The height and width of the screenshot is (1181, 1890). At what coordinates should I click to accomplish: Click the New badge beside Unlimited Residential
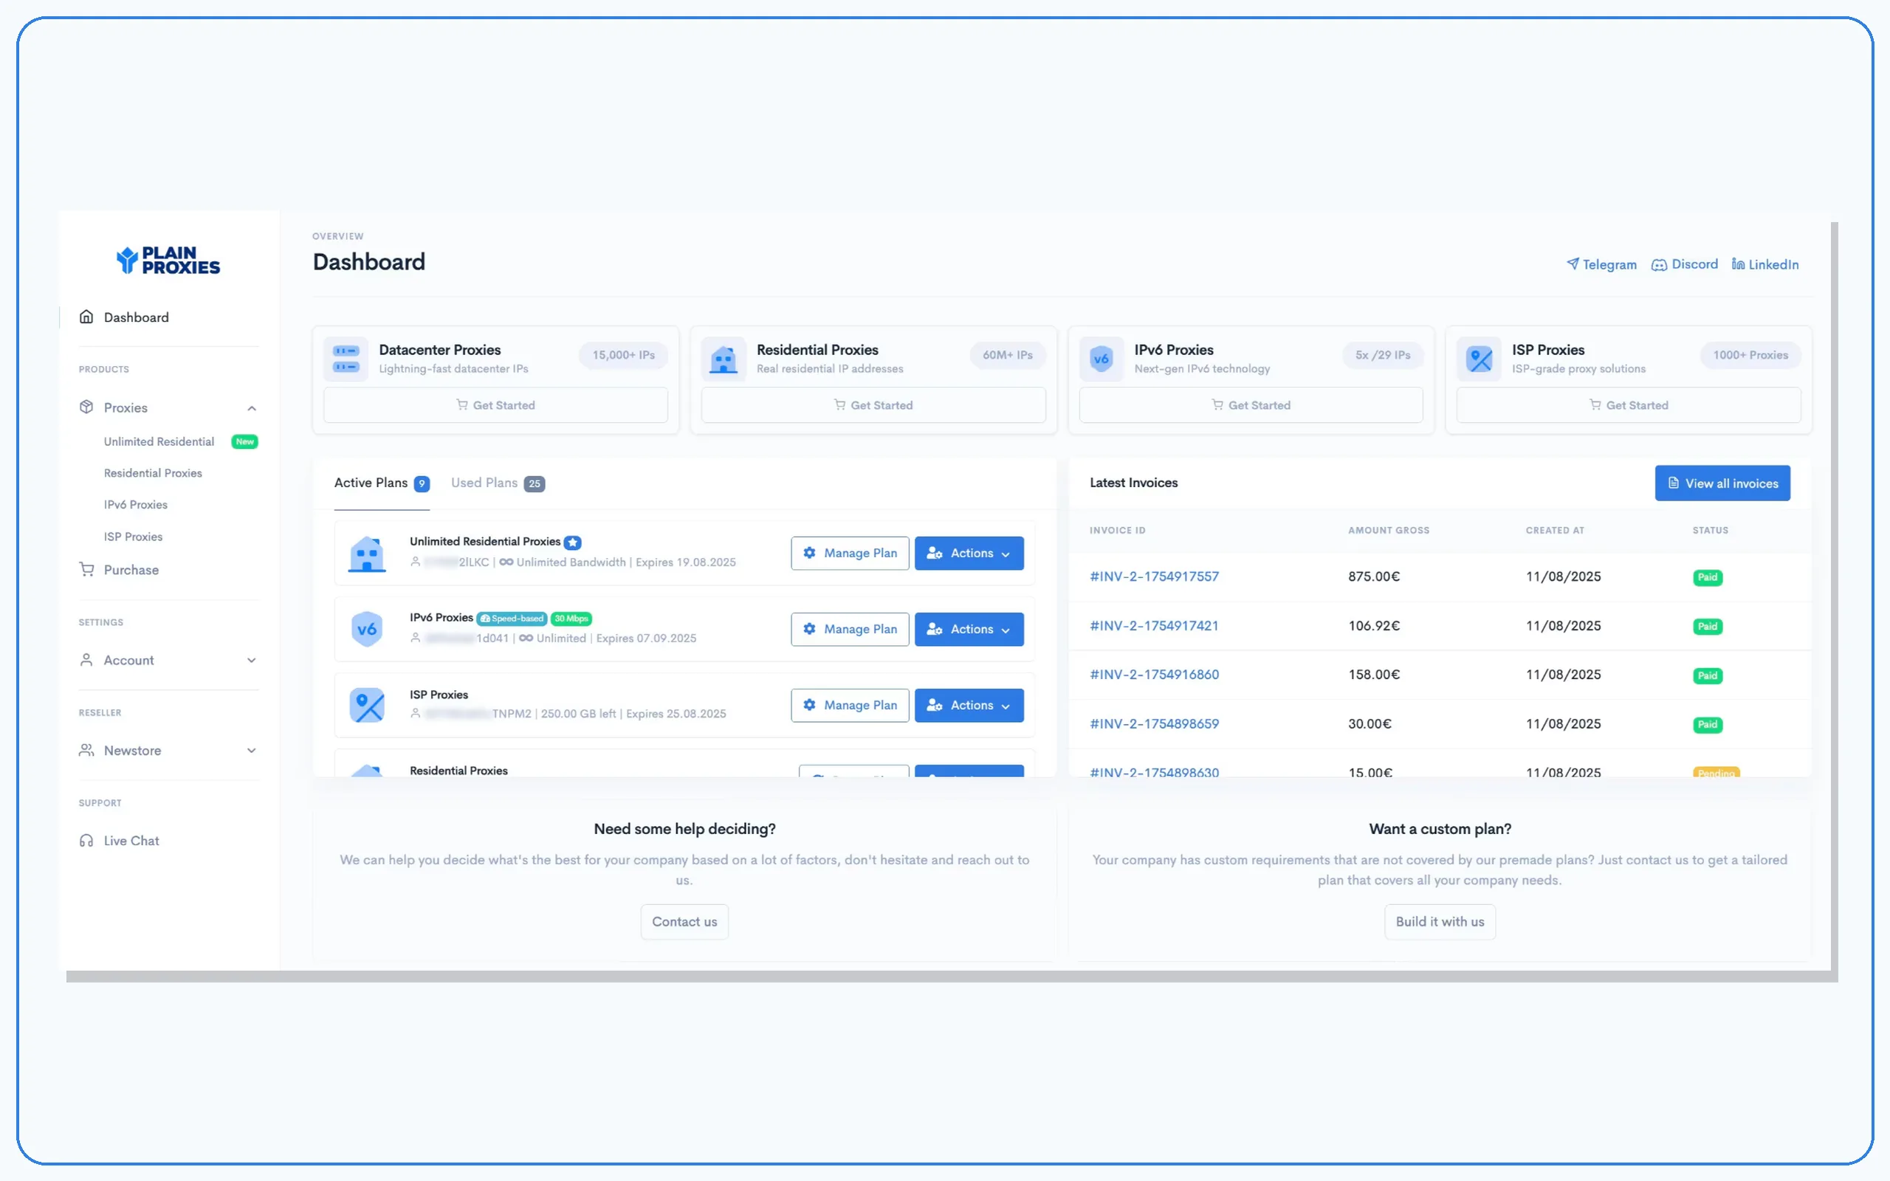(x=244, y=441)
